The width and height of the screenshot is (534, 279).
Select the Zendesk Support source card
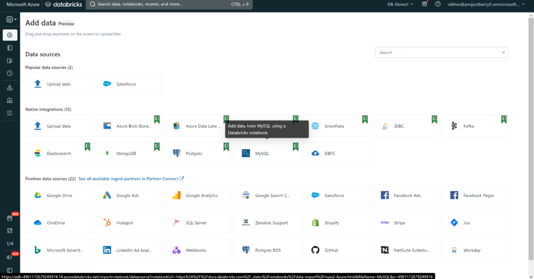coord(266,223)
